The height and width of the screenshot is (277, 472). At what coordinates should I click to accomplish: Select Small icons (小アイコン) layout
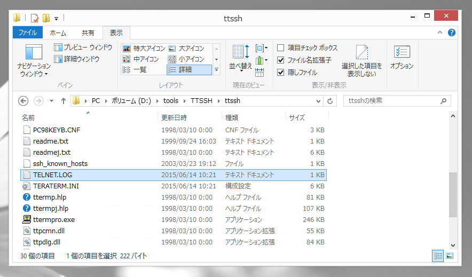click(186, 59)
